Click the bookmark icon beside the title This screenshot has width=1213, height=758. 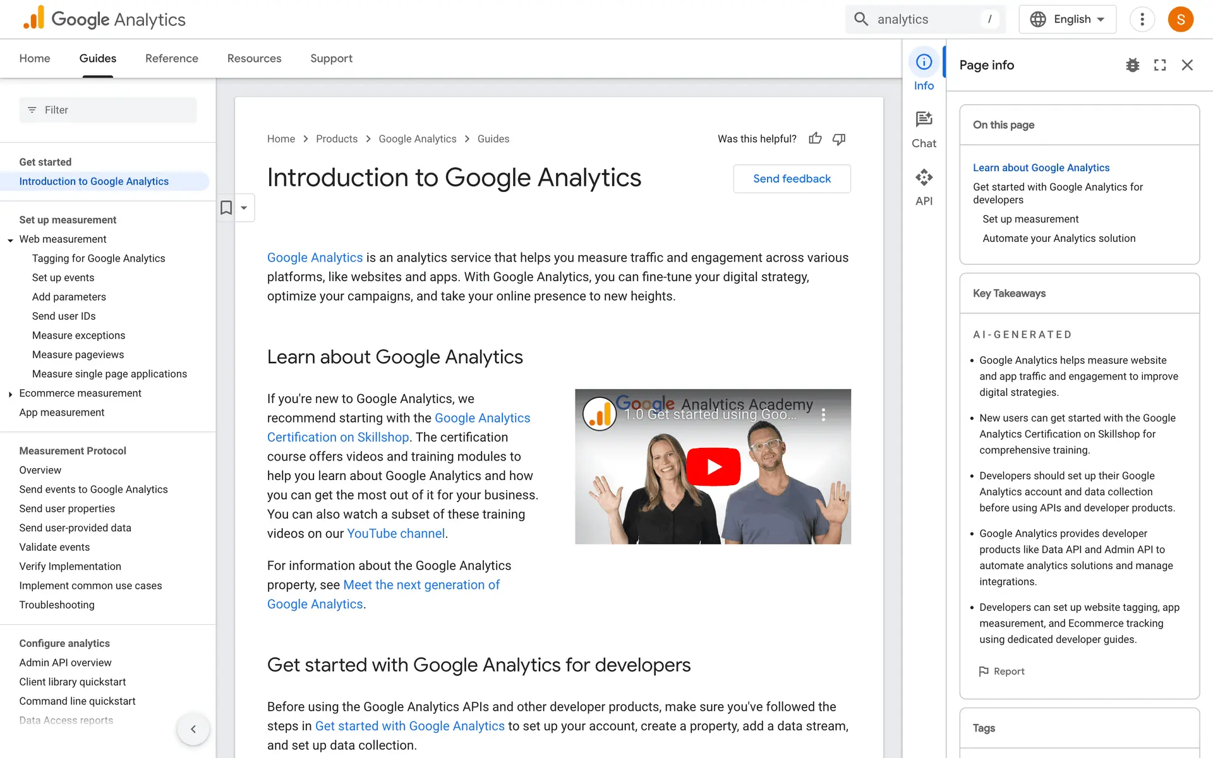[226, 208]
